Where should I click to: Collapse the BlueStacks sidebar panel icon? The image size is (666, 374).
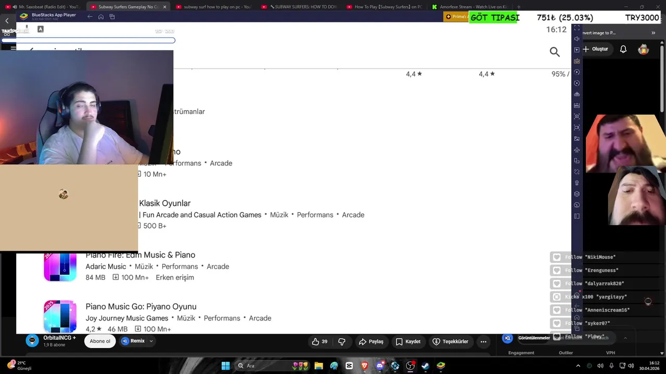pos(577,216)
